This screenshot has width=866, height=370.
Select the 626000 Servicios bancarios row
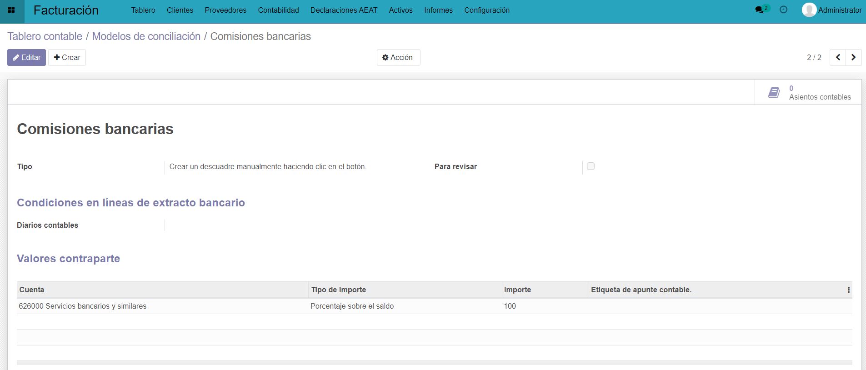[x=82, y=306]
